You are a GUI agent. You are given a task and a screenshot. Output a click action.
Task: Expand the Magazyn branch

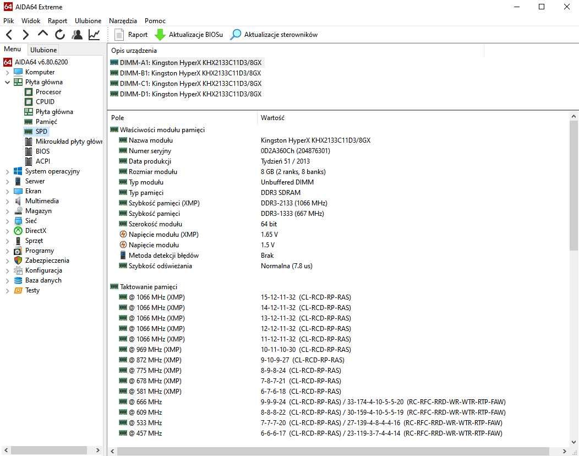pos(7,211)
